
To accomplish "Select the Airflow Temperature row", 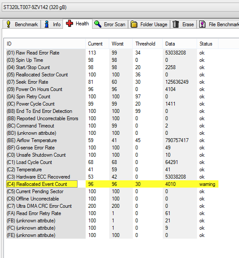I will click(x=112, y=140).
